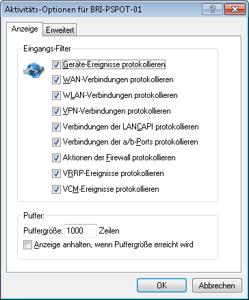Toggle WAN-Verbindungen protokollieren checkbox
This screenshot has height=300, width=249.
(56, 80)
